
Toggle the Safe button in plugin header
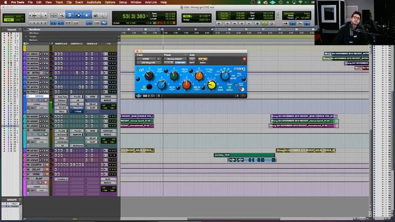[192, 62]
